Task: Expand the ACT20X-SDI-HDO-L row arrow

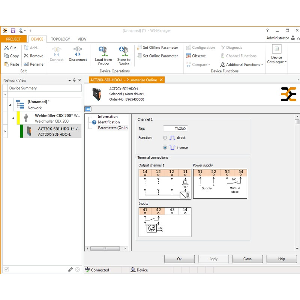Action: pyautogui.click(x=5, y=131)
